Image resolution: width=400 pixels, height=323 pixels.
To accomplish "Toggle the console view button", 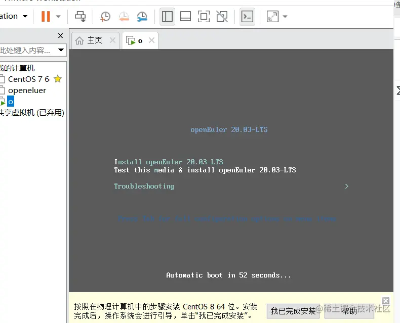I will point(247,17).
